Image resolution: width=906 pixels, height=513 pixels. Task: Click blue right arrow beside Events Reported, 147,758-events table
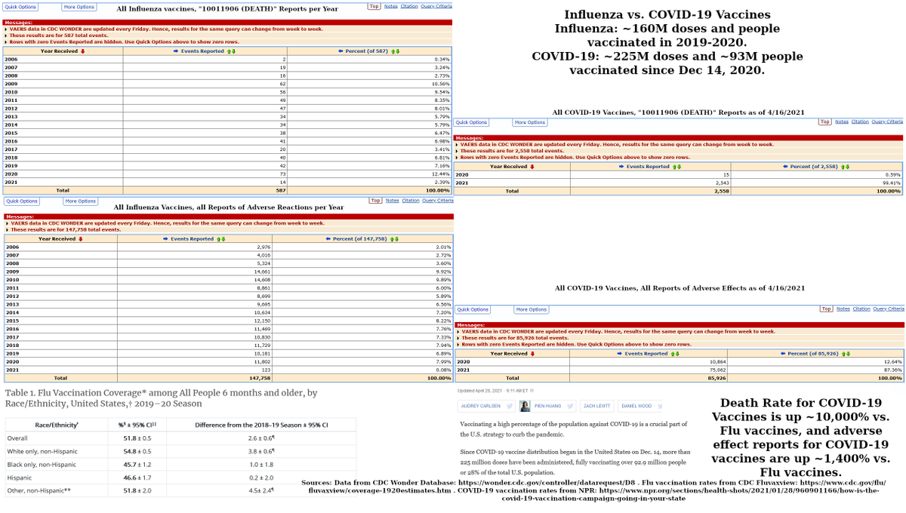point(165,239)
